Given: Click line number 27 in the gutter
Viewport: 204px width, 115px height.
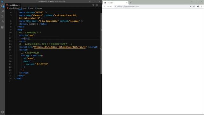Looking at the screenshot, I should (10, 81).
